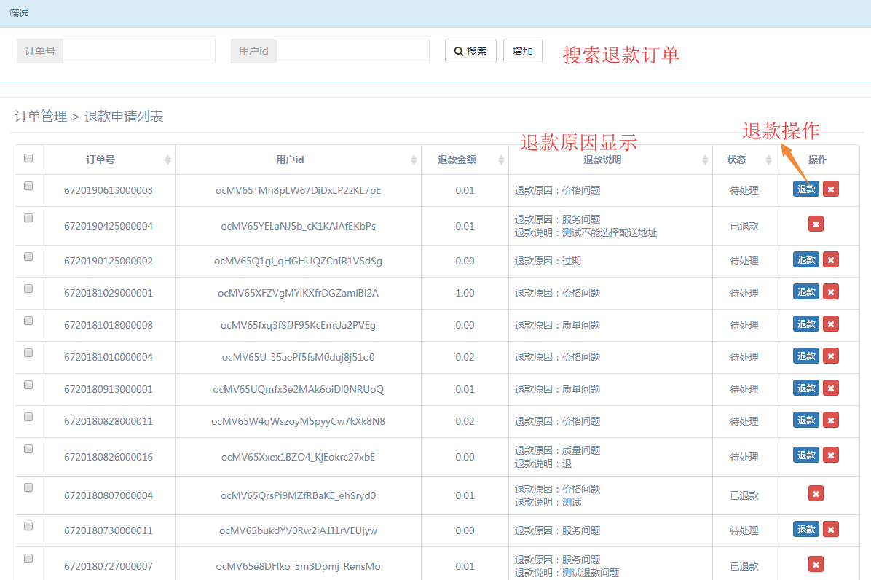Check the box for order 6720180826000016
The image size is (871, 580).
[x=28, y=450]
